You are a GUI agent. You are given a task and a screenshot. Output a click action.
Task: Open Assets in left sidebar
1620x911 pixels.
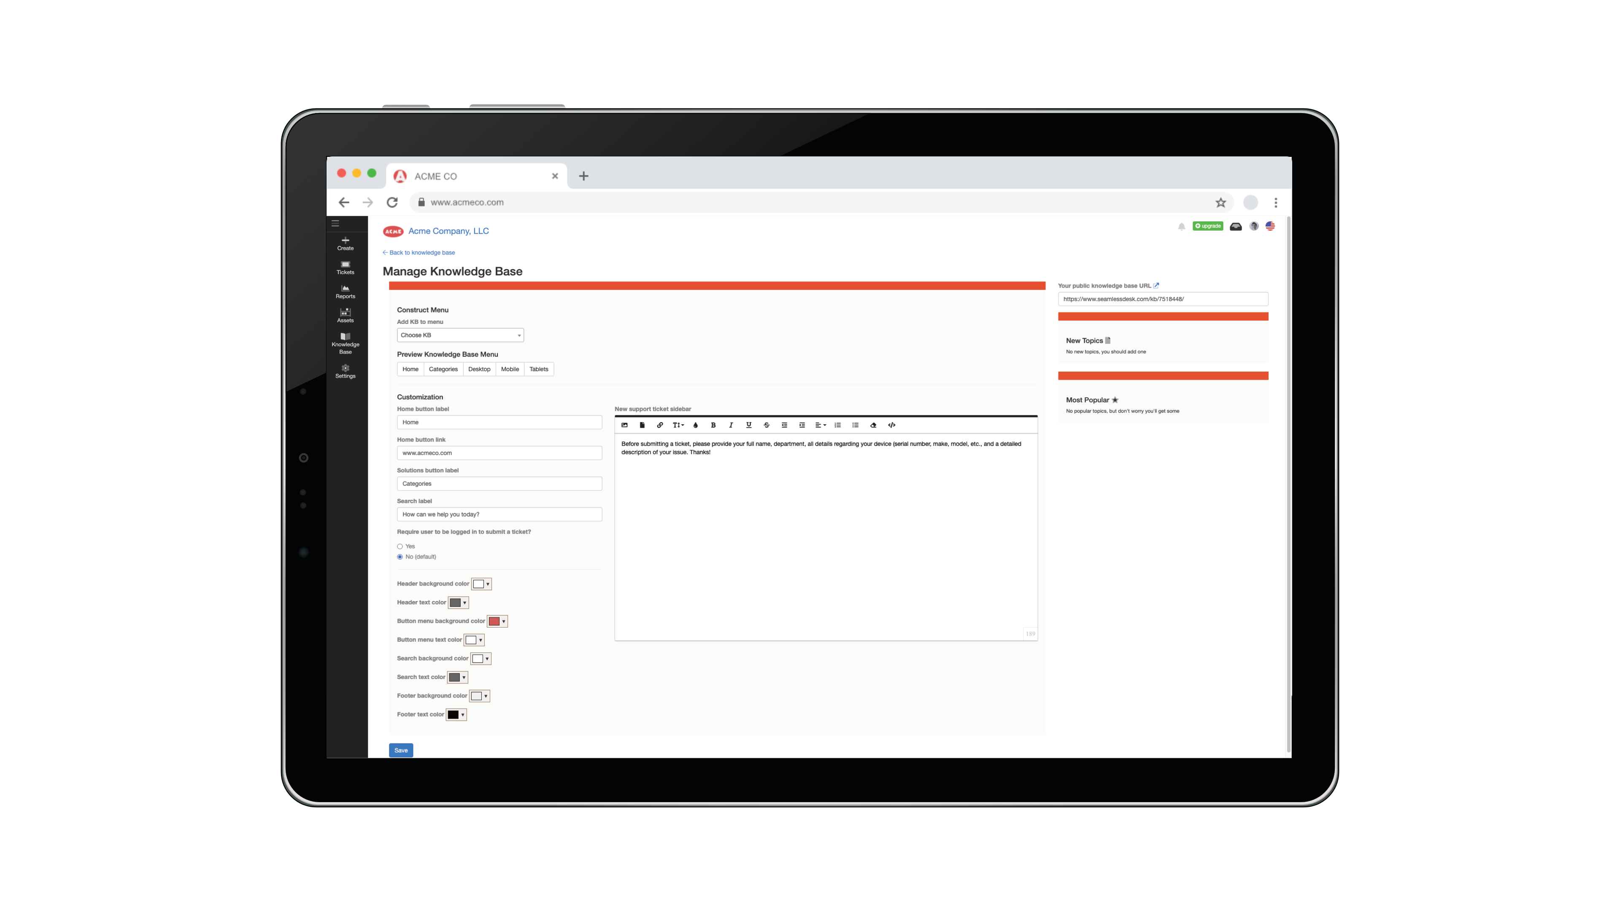pyautogui.click(x=345, y=315)
